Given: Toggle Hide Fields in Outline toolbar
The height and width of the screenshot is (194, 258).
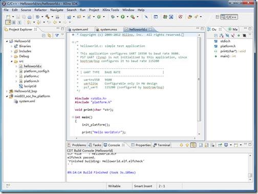Looking at the screenshot, I should pyautogui.click(x=227, y=35).
